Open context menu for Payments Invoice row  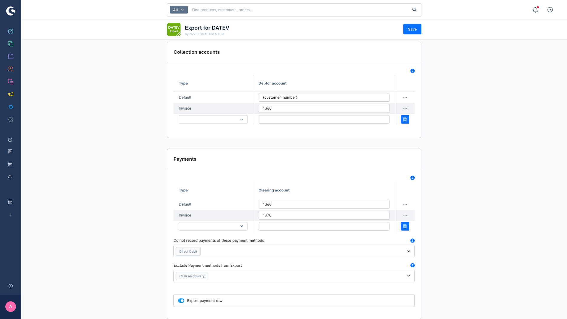[405, 215]
